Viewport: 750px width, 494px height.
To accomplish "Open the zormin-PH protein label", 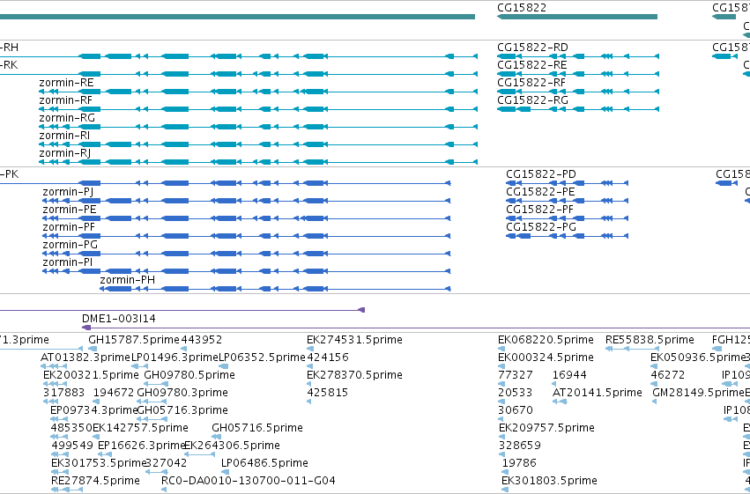I will coord(127,280).
